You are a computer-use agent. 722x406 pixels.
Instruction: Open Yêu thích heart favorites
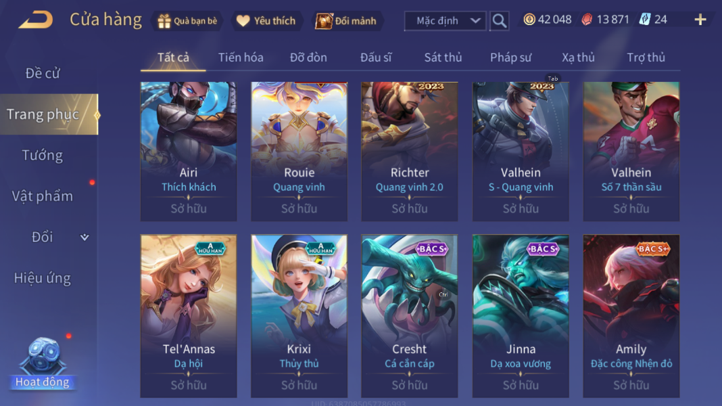[243, 21]
